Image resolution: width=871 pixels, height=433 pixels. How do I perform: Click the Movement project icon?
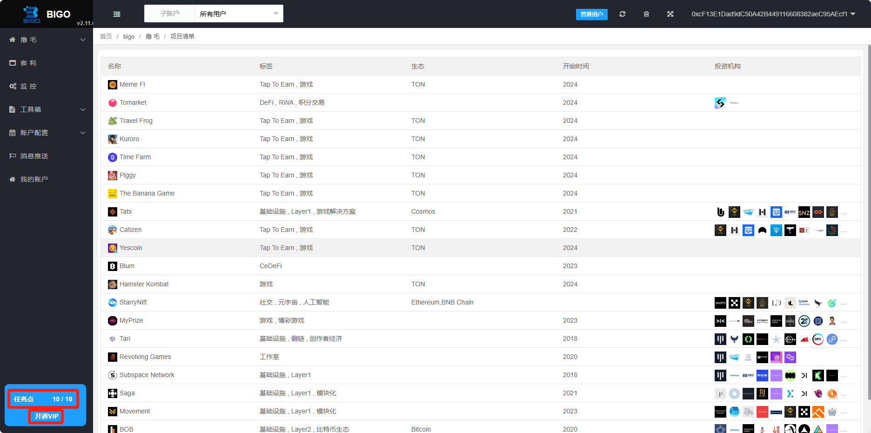pyautogui.click(x=113, y=412)
